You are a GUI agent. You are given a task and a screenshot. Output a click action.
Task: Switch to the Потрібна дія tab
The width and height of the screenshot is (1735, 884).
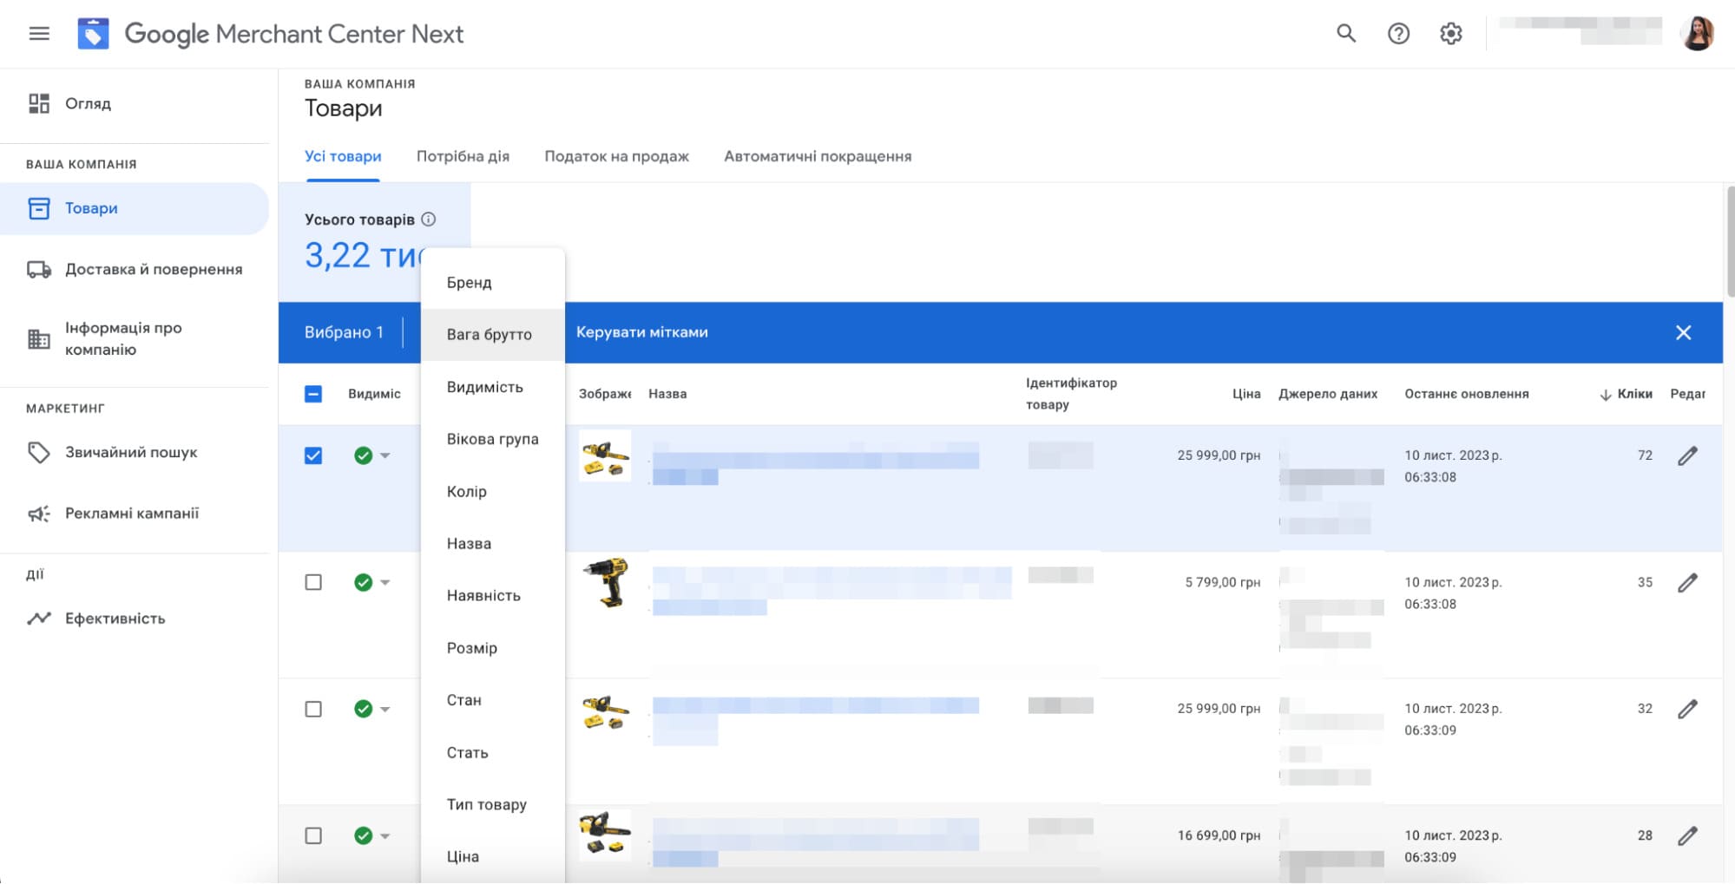pos(463,157)
